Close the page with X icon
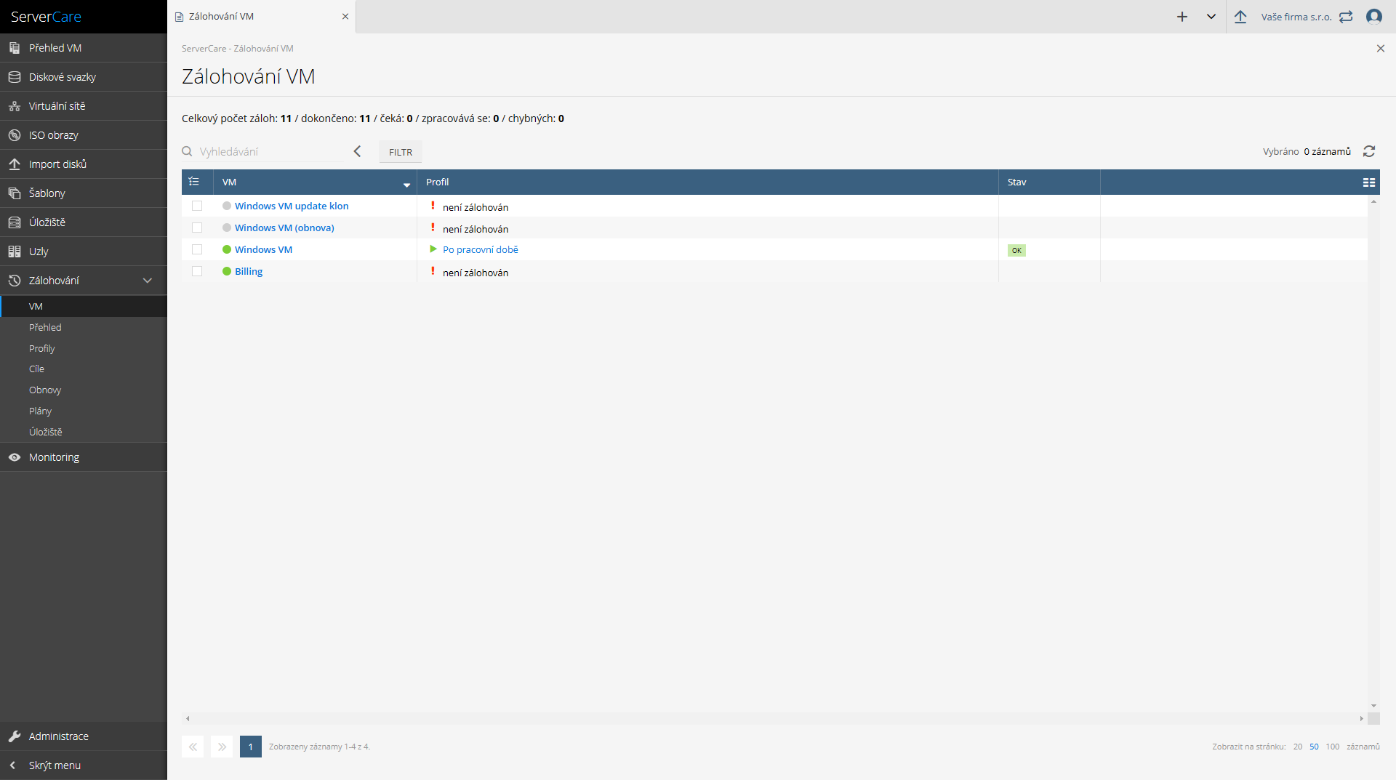Image resolution: width=1396 pixels, height=780 pixels. pos(1381,49)
